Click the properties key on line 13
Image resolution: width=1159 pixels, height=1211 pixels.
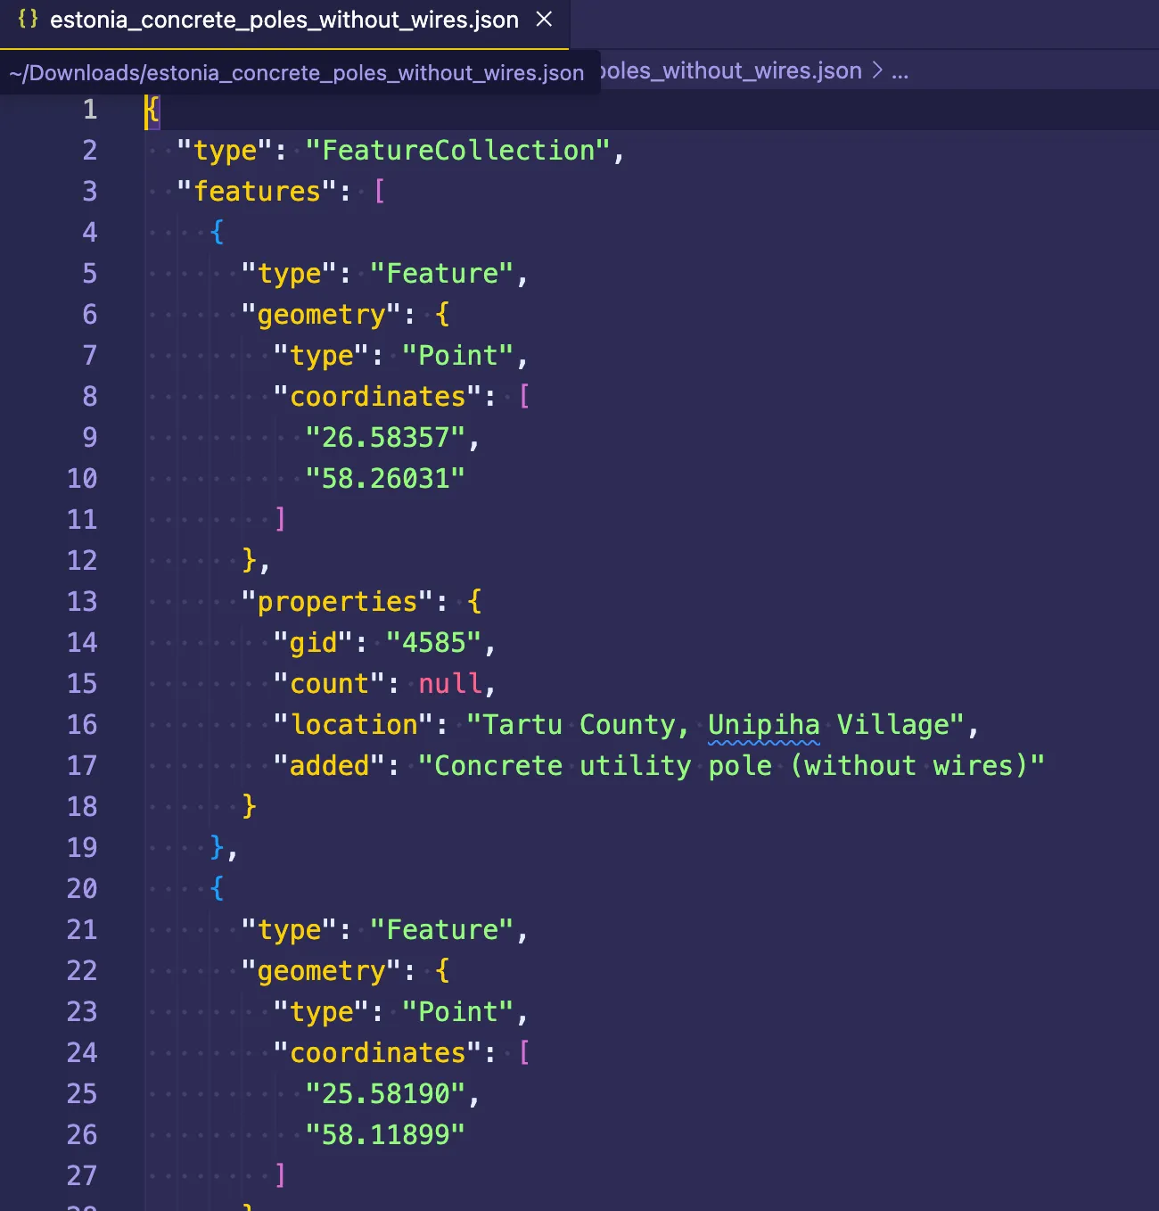point(337,601)
